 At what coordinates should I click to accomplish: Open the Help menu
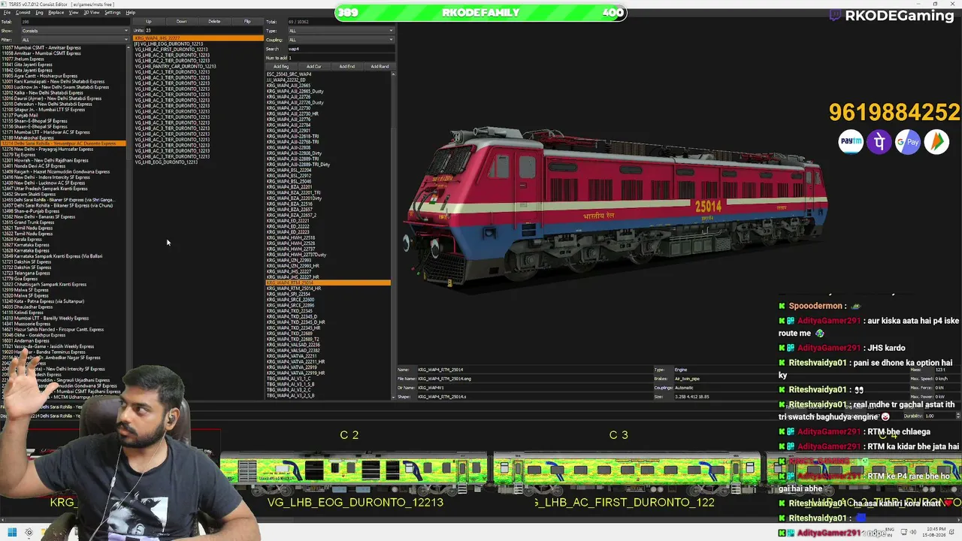131,13
